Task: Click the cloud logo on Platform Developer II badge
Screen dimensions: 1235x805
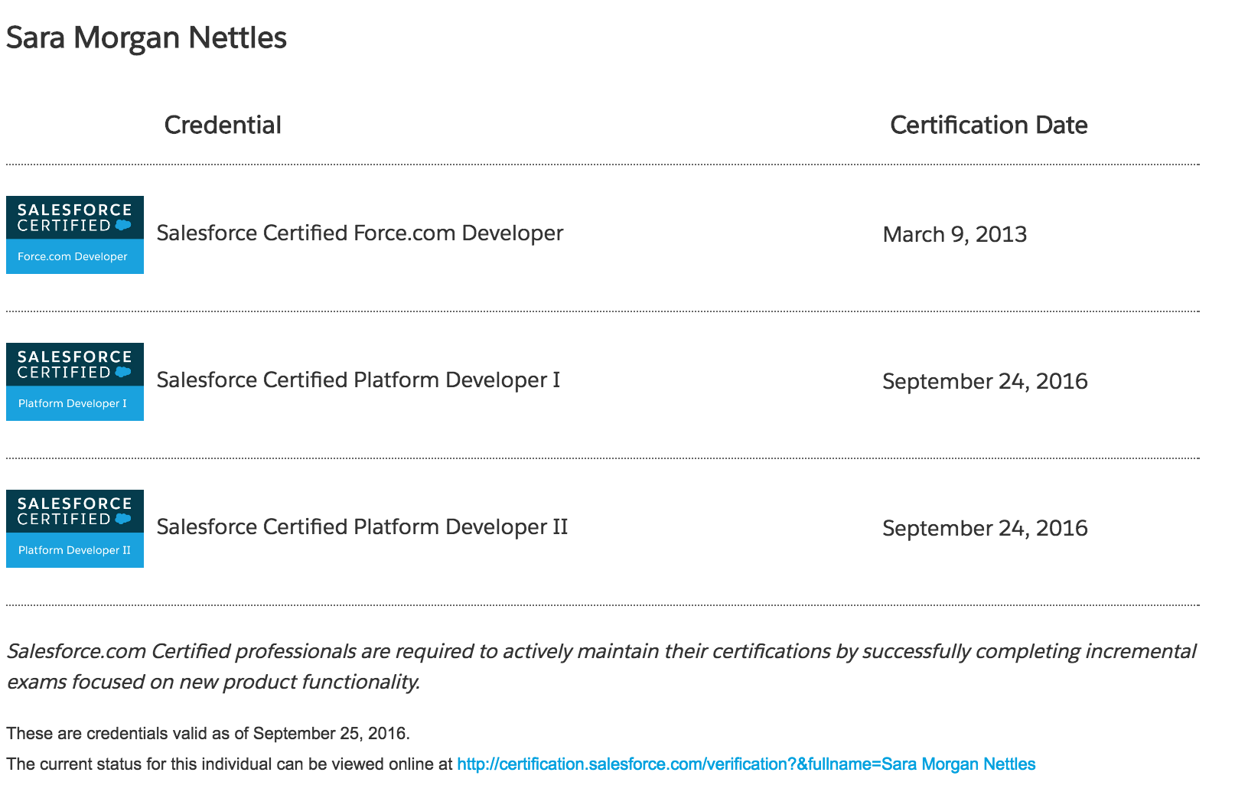Action: coord(123,520)
